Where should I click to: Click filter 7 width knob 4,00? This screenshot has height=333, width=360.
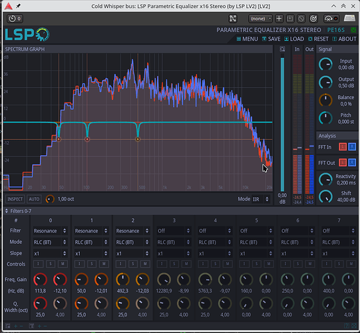click(349, 303)
